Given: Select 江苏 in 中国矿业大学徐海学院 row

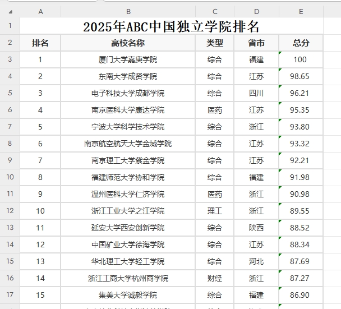Looking at the screenshot, I should pyautogui.click(x=256, y=245).
